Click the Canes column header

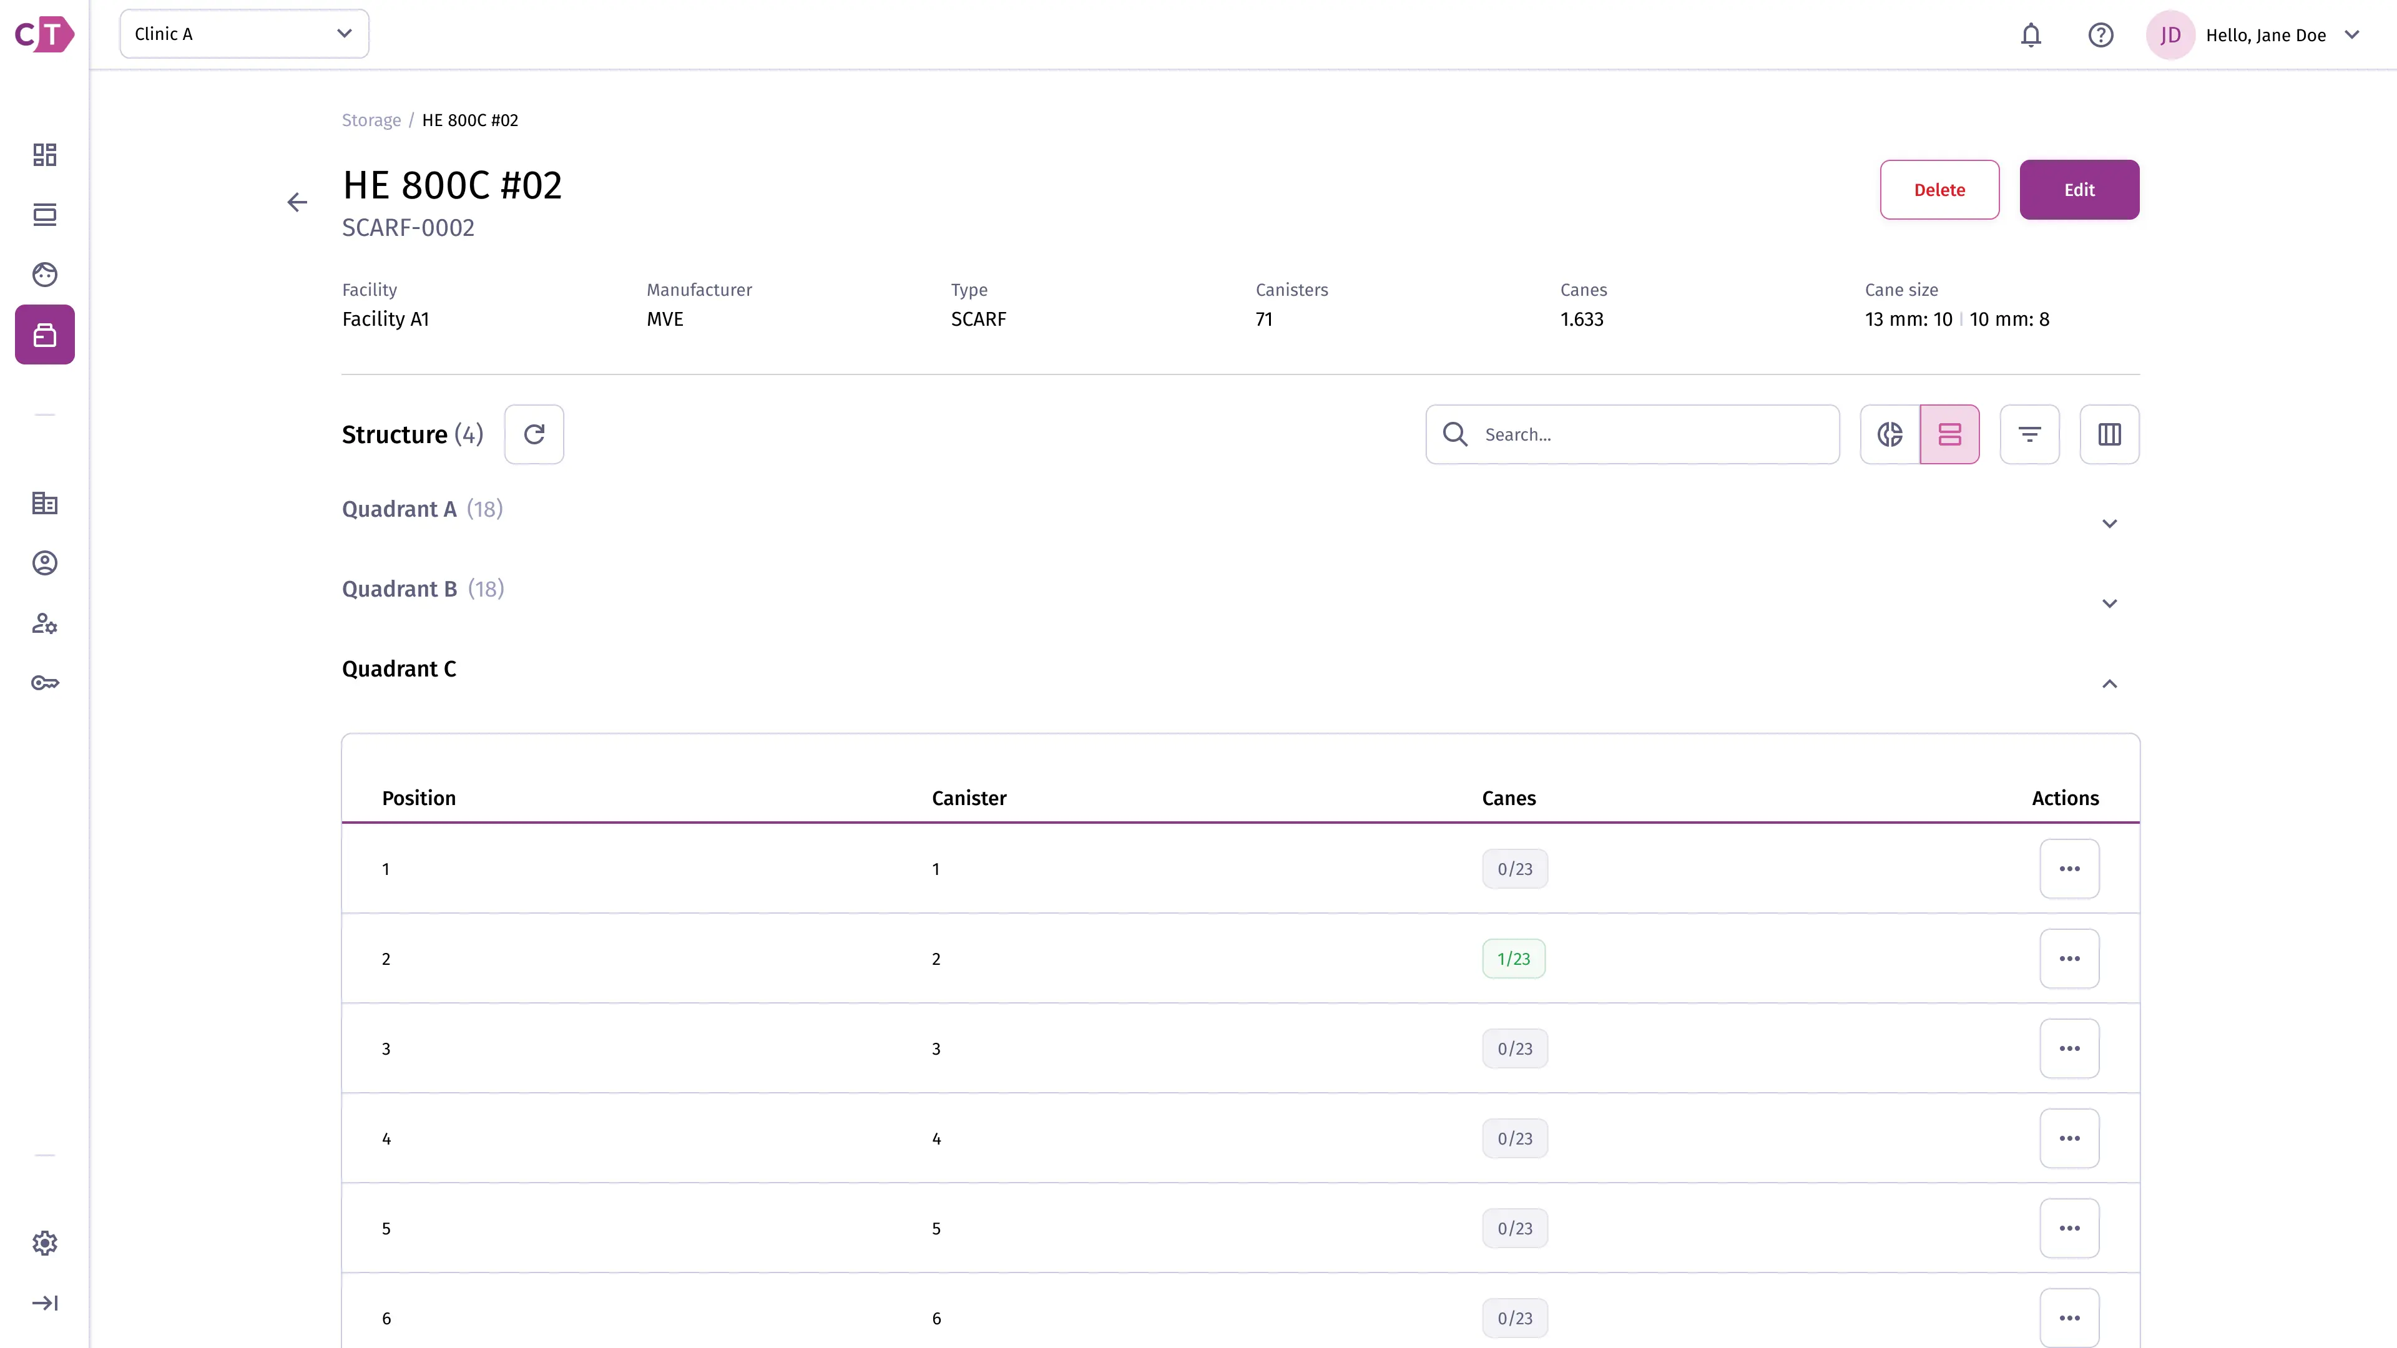click(1508, 798)
